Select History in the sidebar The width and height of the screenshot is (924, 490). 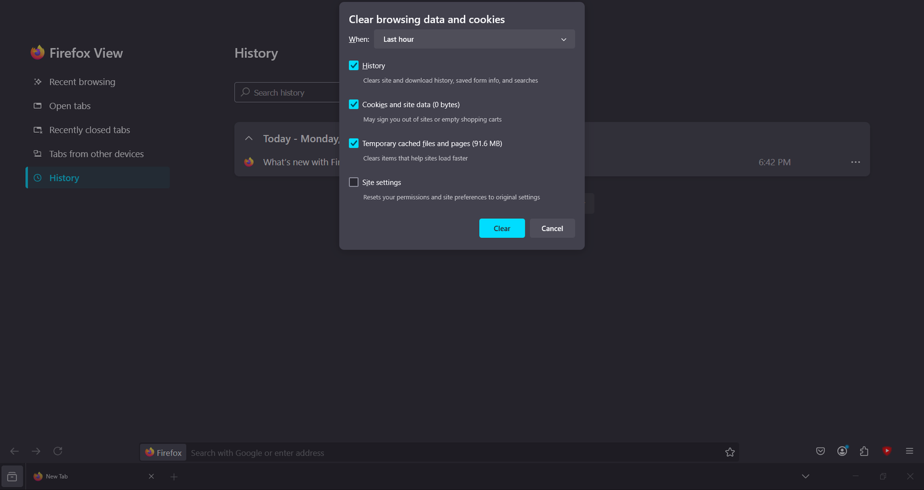[98, 178]
